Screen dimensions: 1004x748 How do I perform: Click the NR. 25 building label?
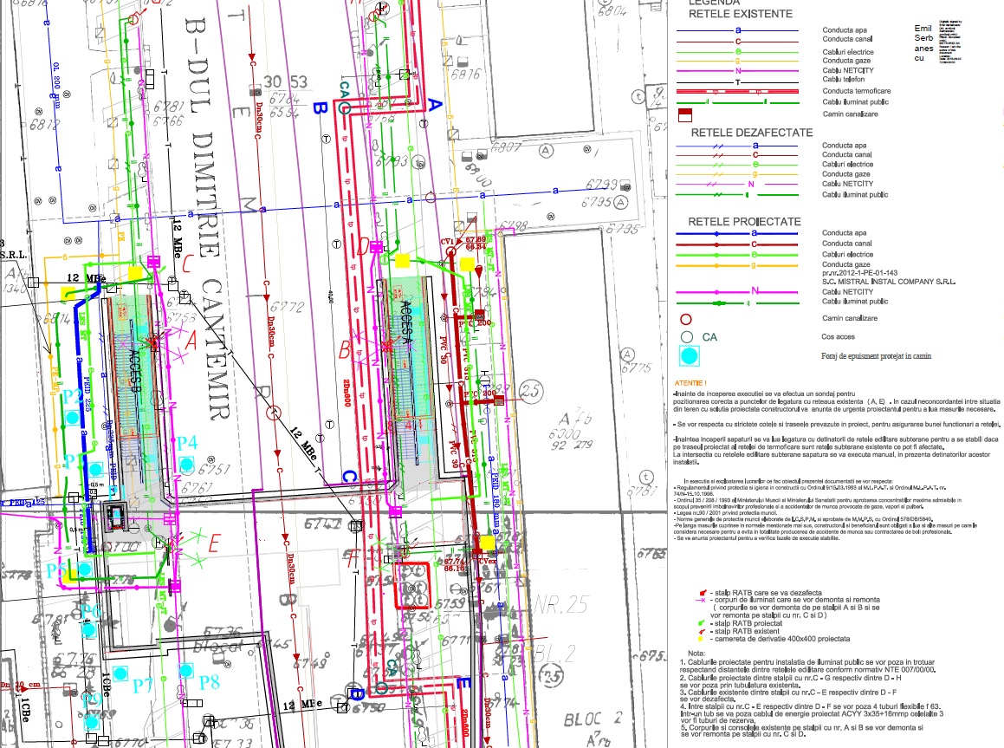[561, 604]
